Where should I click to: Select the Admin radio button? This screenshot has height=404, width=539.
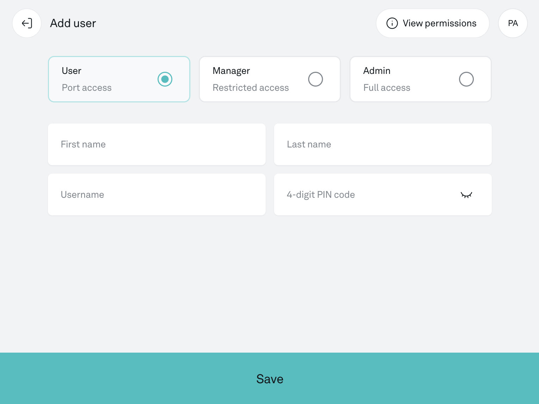coord(466,79)
